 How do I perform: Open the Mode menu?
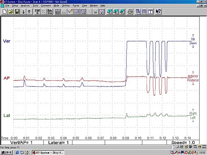pyautogui.click(x=56, y=6)
